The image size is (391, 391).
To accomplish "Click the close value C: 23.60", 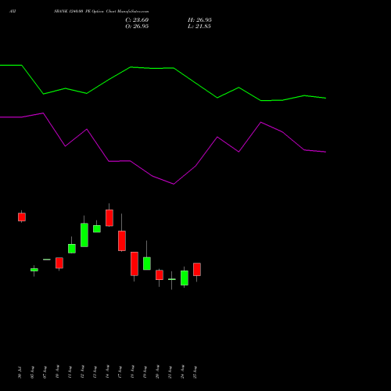I will tap(137, 20).
